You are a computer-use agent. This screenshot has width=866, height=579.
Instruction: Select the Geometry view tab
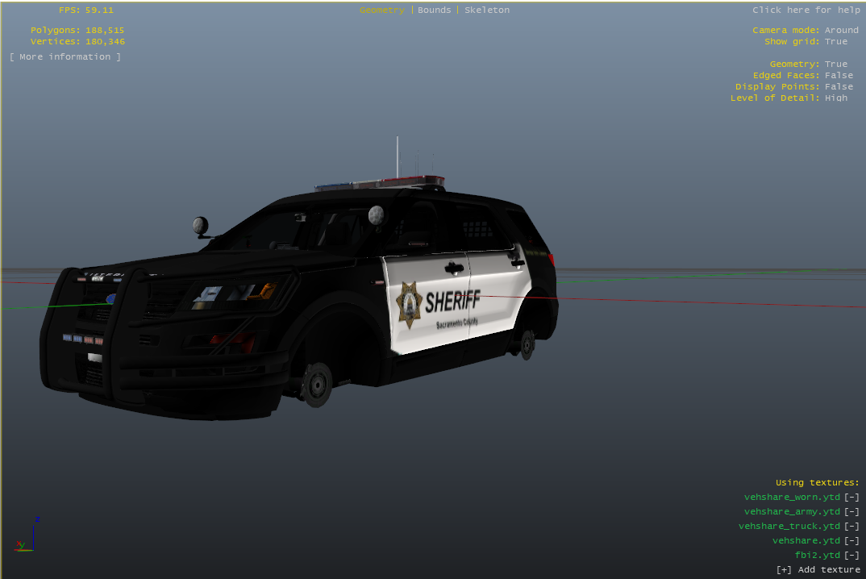[x=381, y=10]
